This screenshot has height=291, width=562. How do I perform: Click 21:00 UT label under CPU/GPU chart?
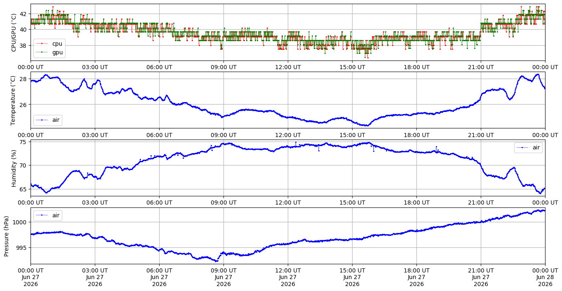click(x=481, y=67)
